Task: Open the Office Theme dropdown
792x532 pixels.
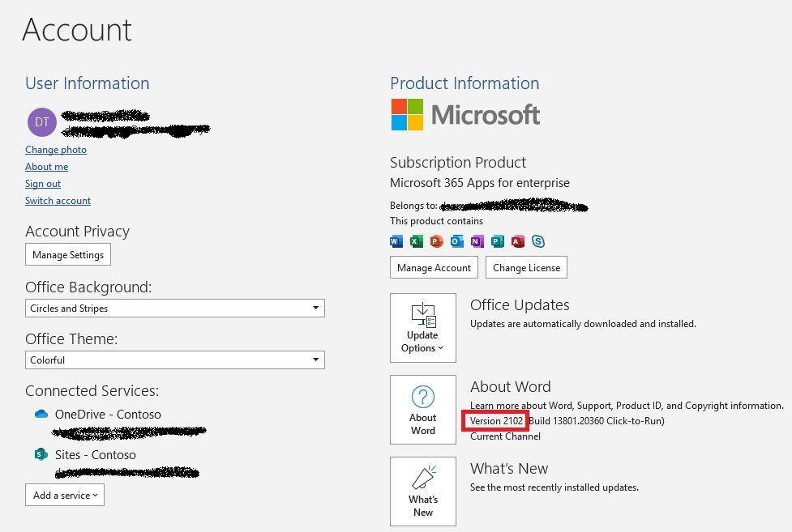Action: coord(175,360)
